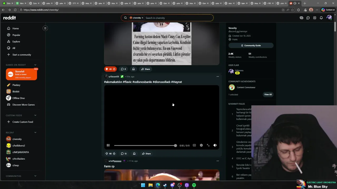Open Steam from taskbar

165,185
